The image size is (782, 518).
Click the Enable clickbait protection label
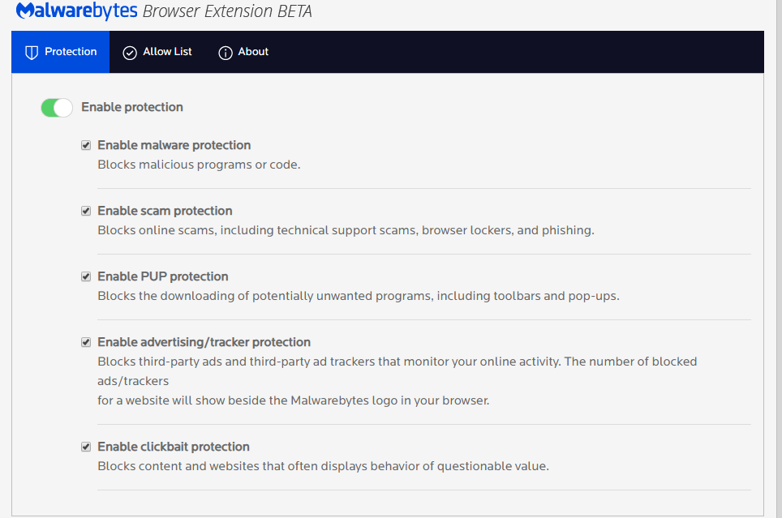(x=174, y=447)
